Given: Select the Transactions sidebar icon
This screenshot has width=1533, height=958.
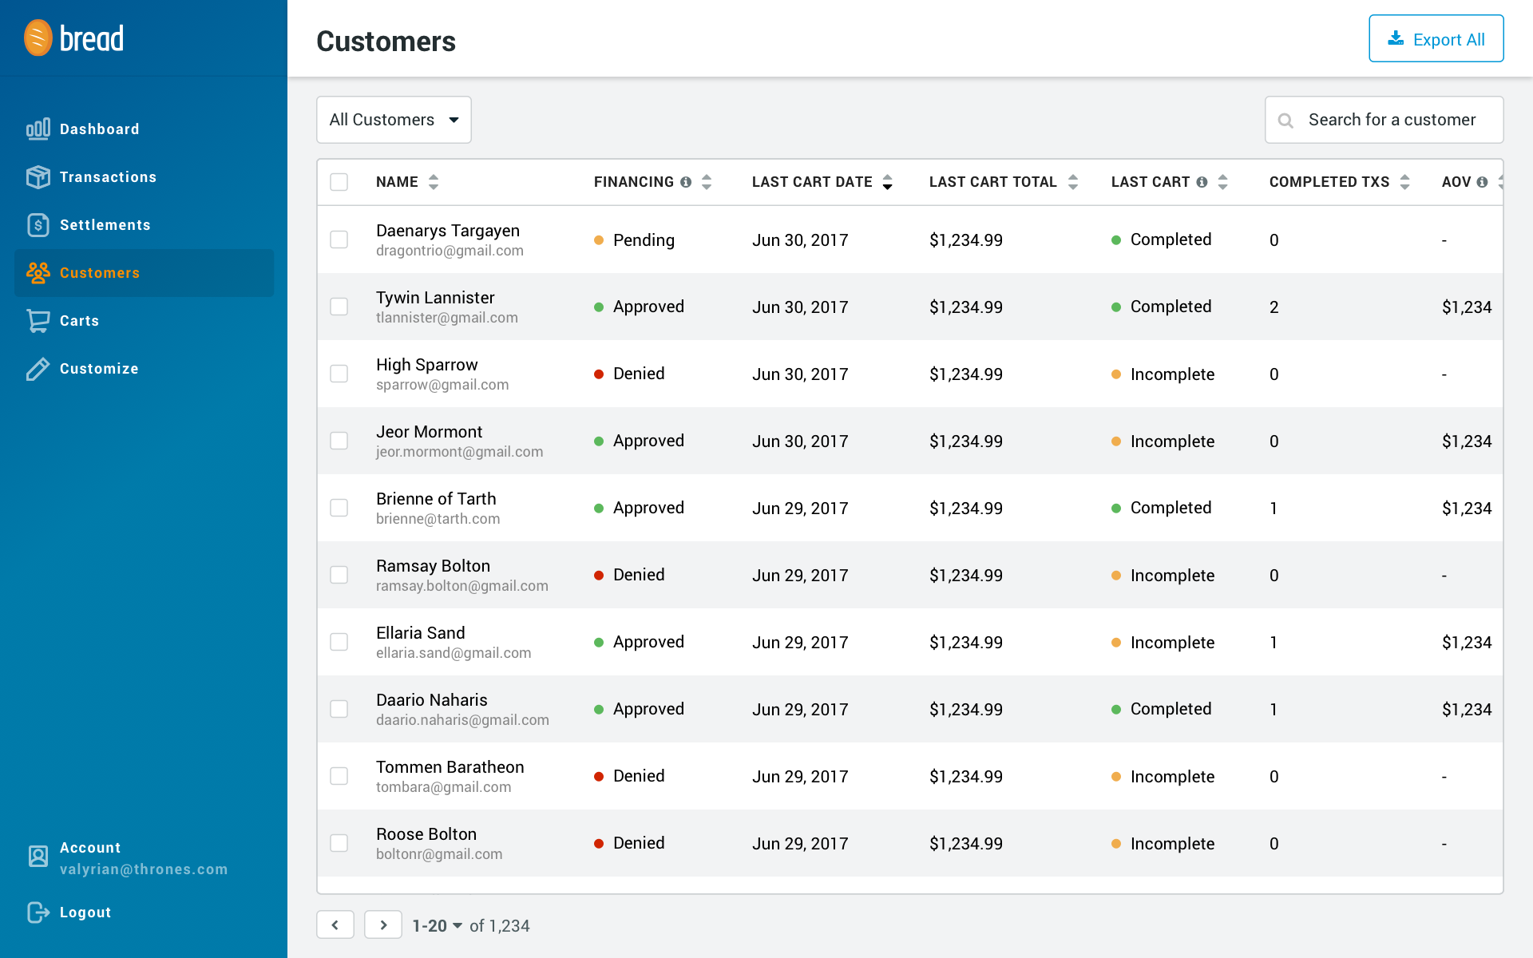Looking at the screenshot, I should (38, 176).
